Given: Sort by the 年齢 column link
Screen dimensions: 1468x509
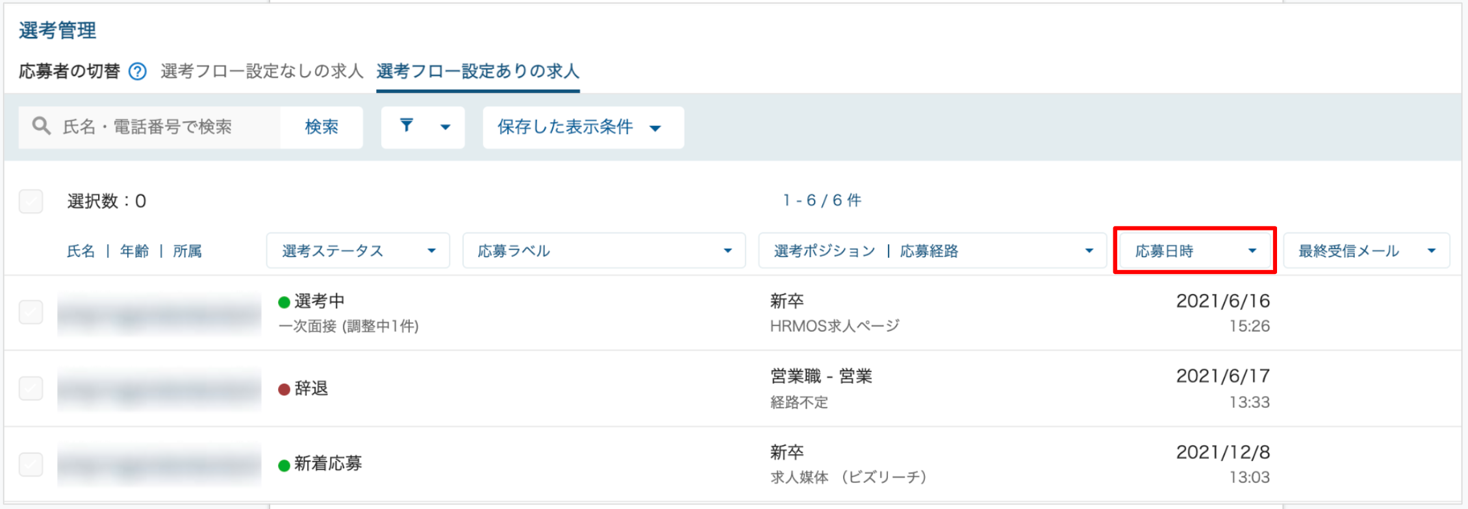Looking at the screenshot, I should pyautogui.click(x=134, y=251).
